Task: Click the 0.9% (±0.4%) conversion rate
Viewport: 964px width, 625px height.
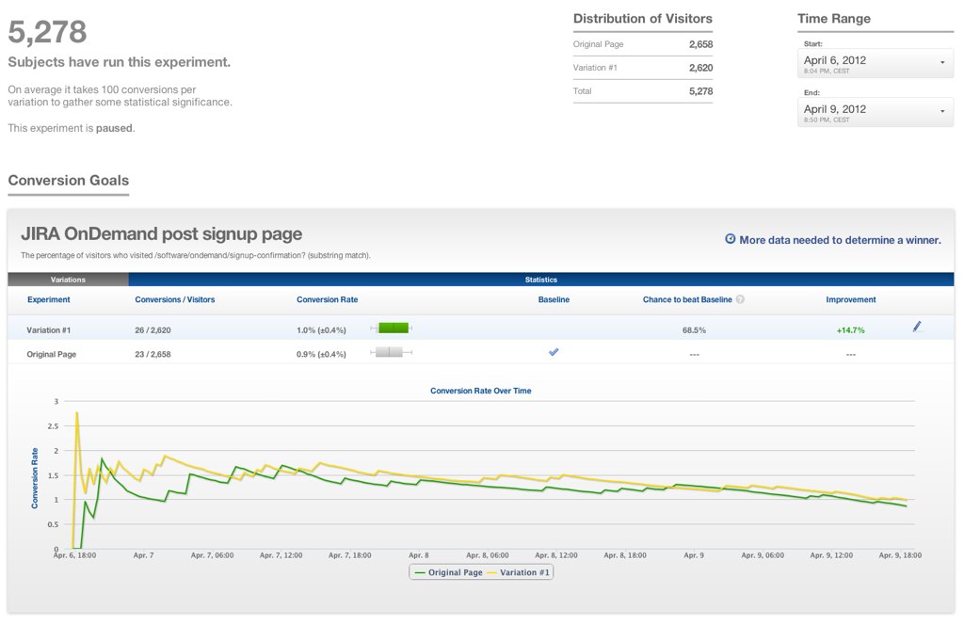Action: [x=321, y=354]
